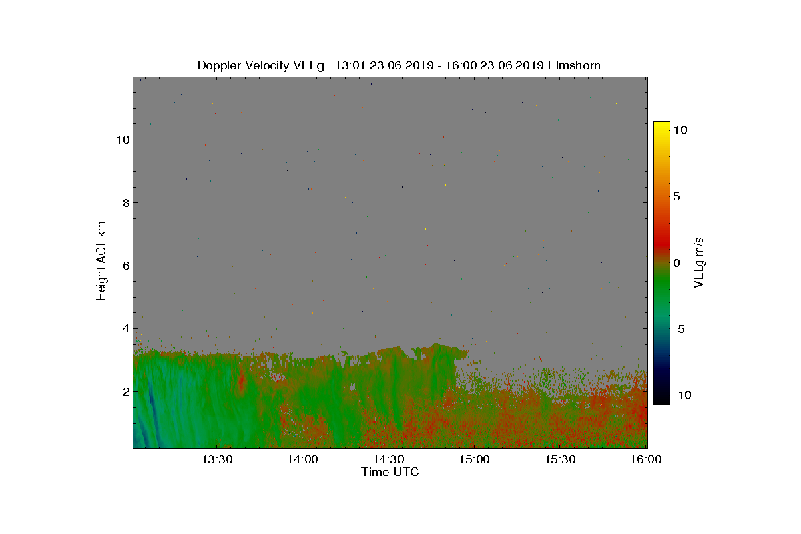This screenshot has width=801, height=534.
Task: Click the Elmshorn station name in title
Action: (x=573, y=65)
